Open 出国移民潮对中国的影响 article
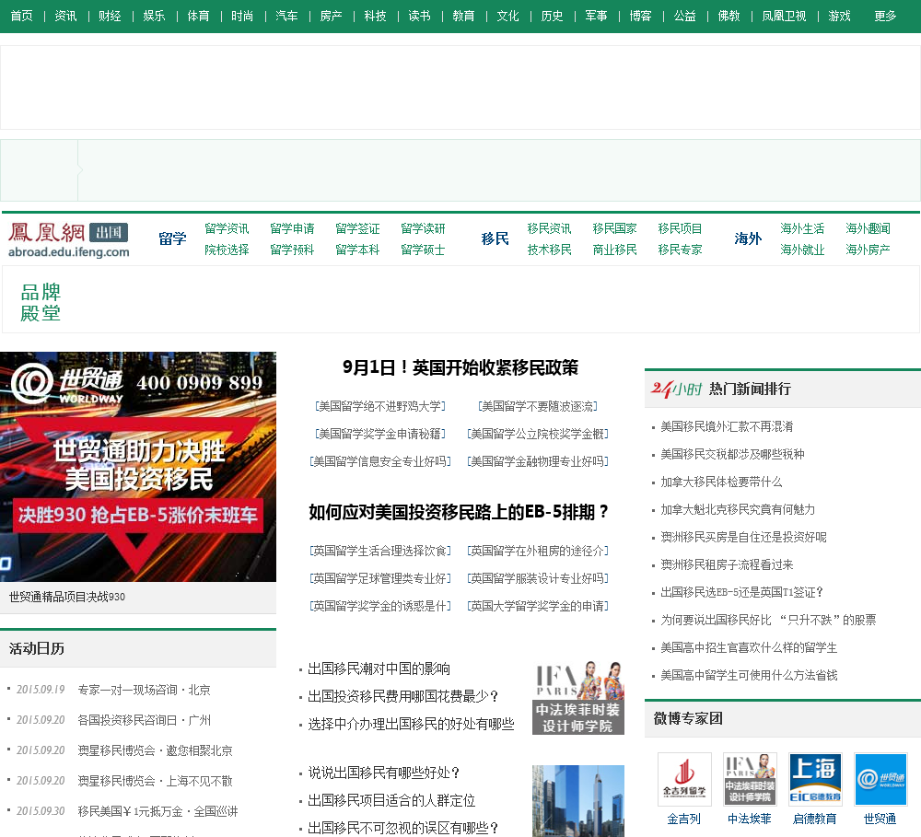 379,669
